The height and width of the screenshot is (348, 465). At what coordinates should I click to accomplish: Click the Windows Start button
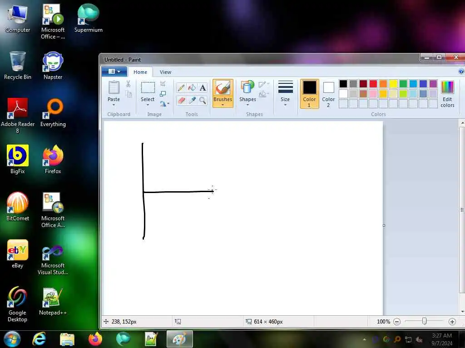pyautogui.click(x=12, y=339)
